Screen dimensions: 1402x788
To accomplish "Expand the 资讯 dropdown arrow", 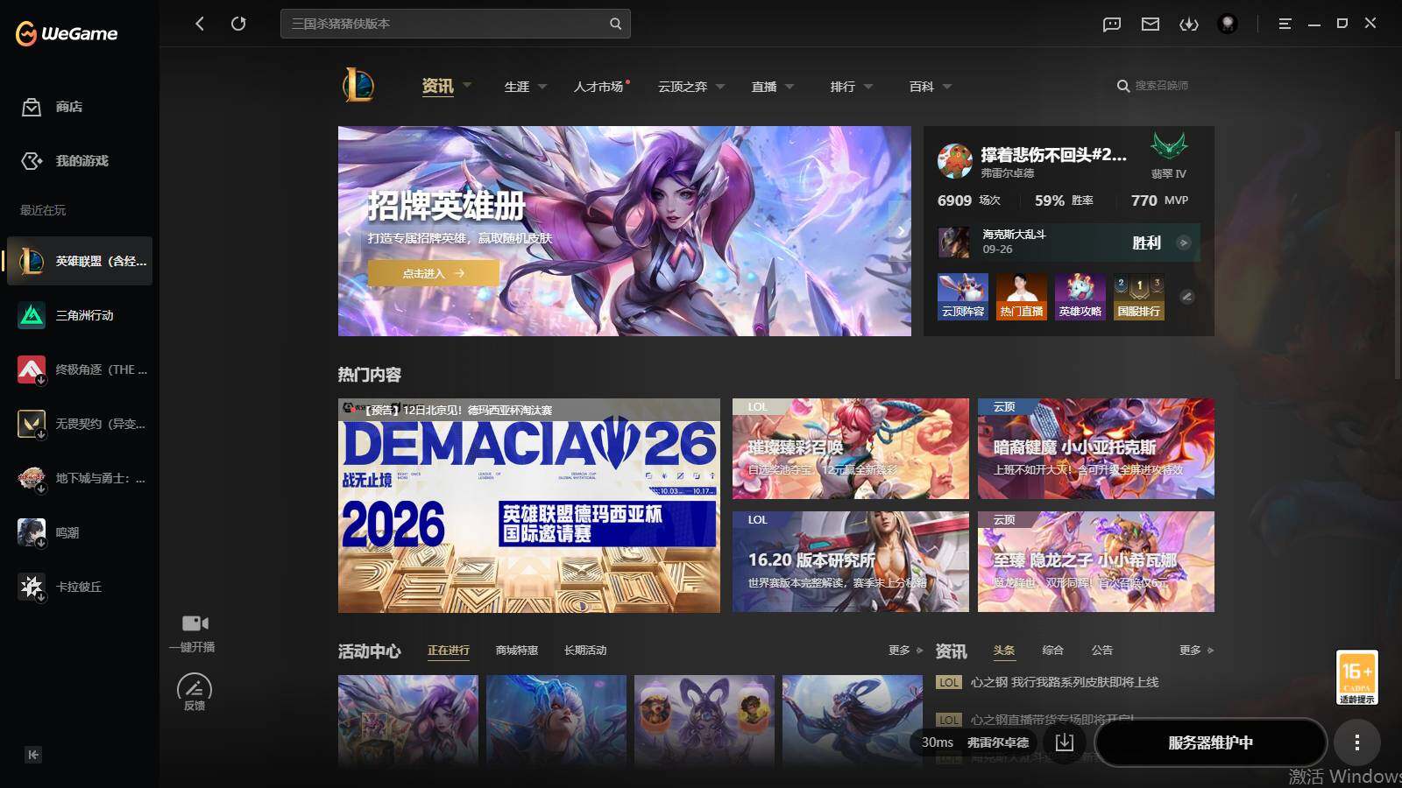I will pos(467,86).
